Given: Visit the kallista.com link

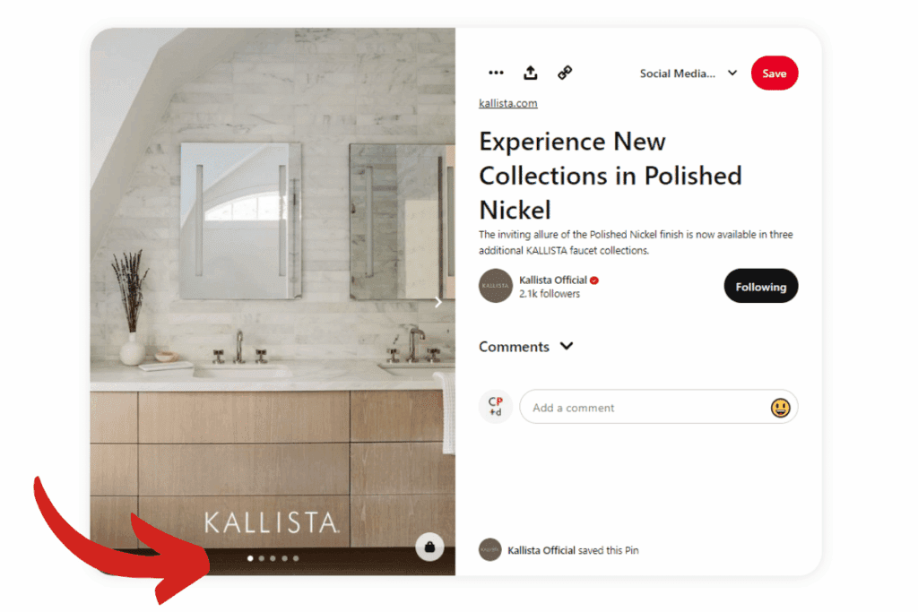Looking at the screenshot, I should [x=507, y=103].
